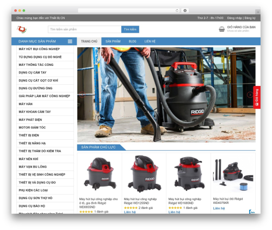The width and height of the screenshot is (272, 230).
Task: Click star rating of WD1685ND product
Action: point(175,208)
